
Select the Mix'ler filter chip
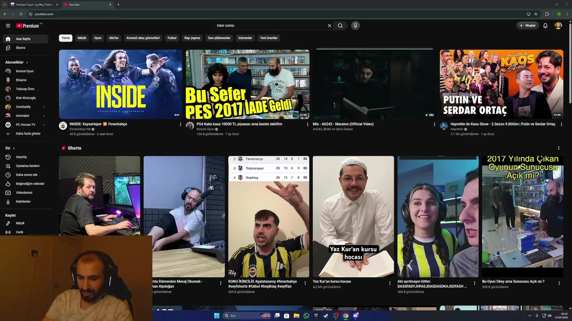[114, 38]
